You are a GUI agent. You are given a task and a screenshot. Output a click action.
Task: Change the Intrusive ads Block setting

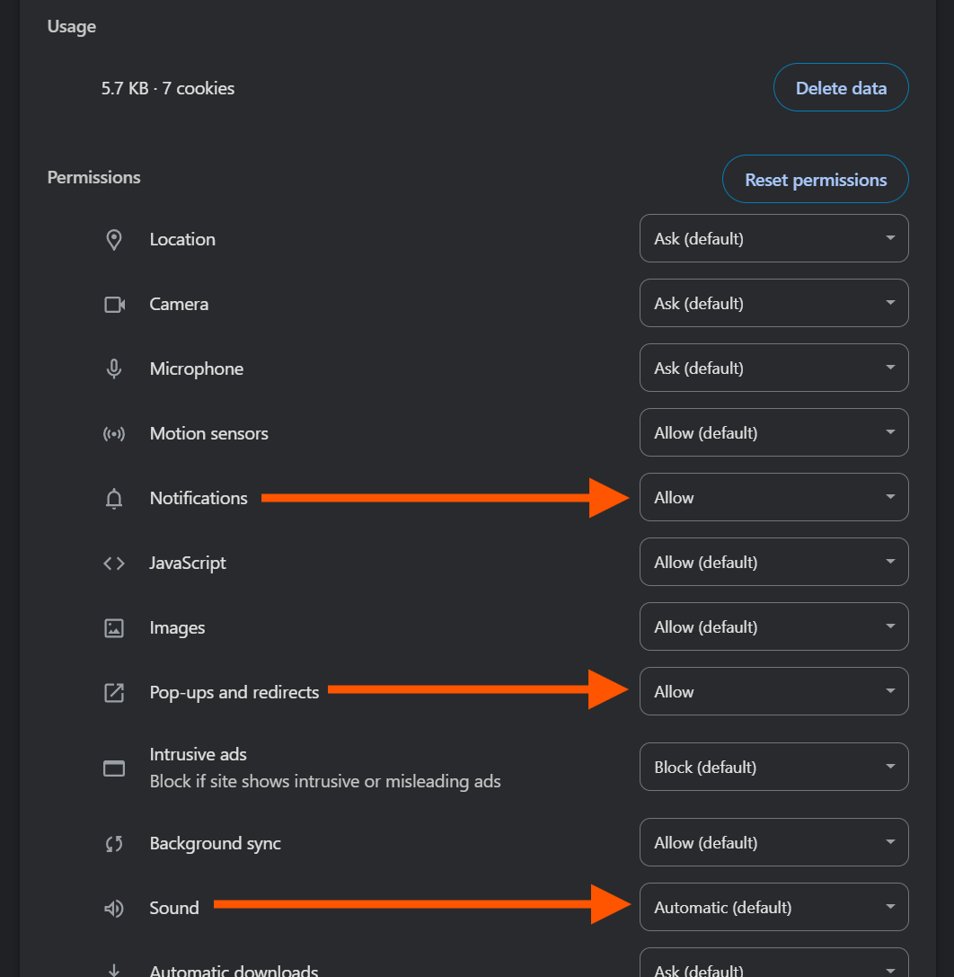pyautogui.click(x=774, y=767)
